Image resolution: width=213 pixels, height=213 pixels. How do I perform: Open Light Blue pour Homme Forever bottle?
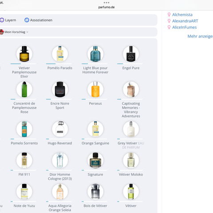(x=95, y=54)
